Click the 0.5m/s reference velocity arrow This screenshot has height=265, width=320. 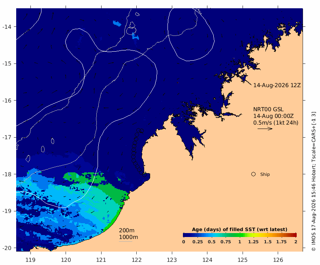265,129
